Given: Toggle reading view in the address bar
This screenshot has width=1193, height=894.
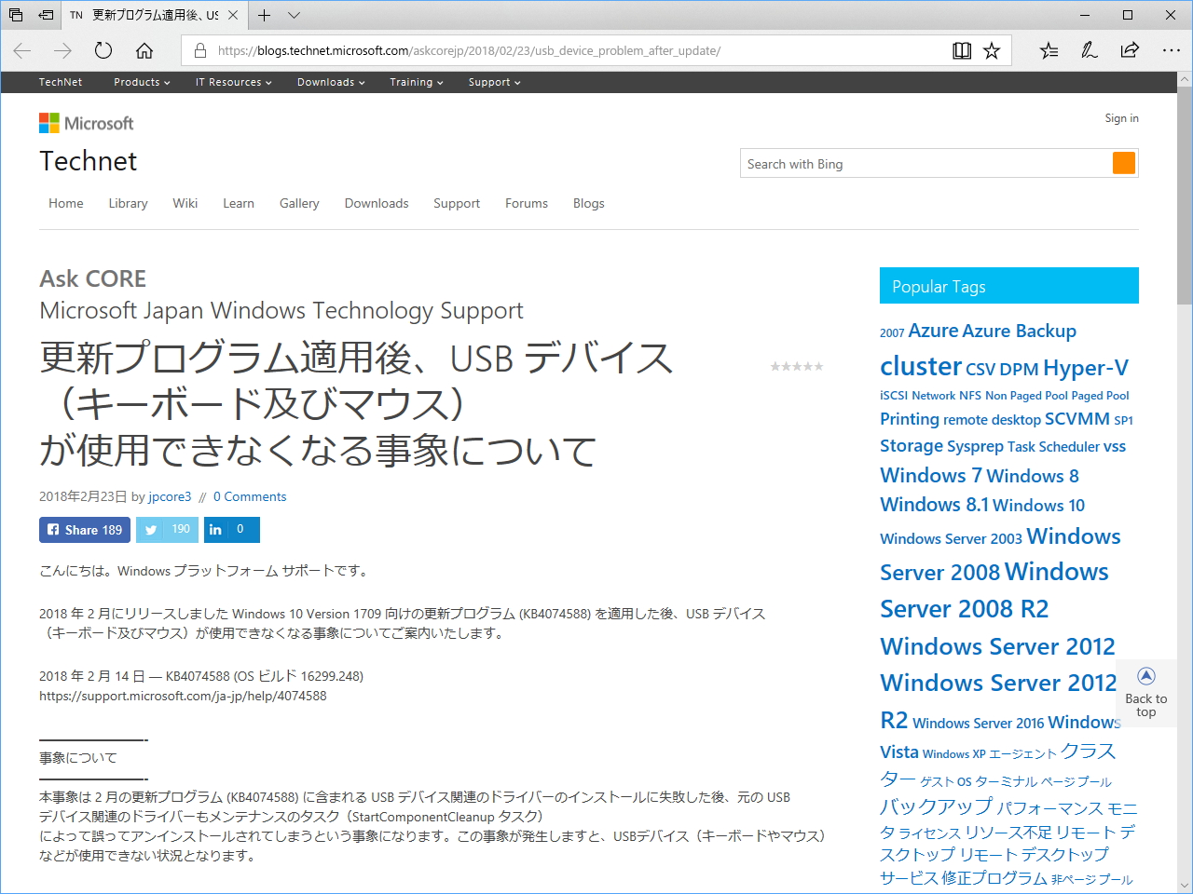Looking at the screenshot, I should point(962,51).
